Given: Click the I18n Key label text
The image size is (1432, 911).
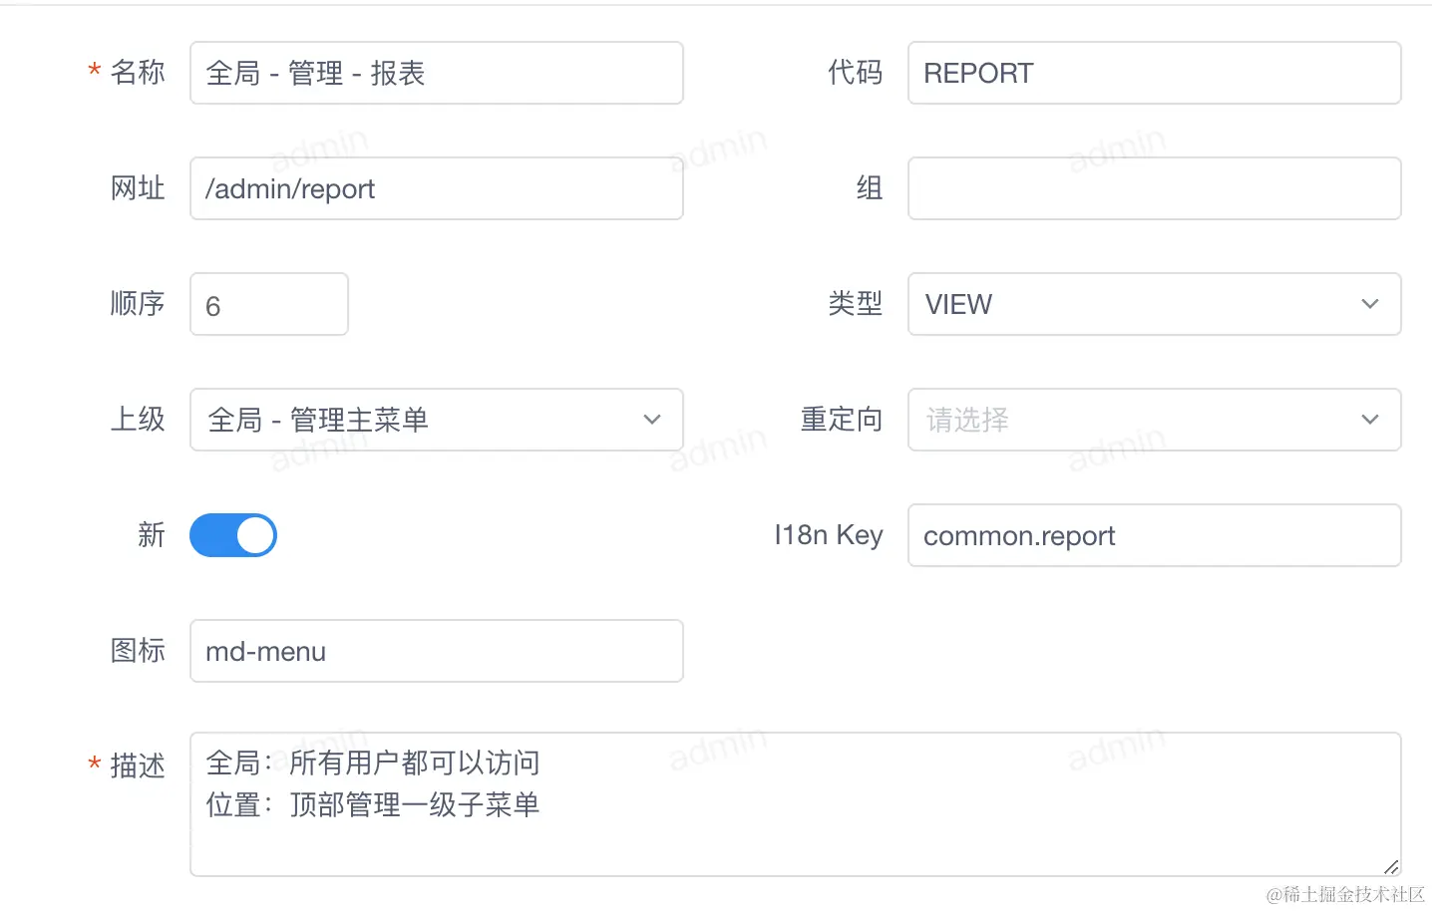Looking at the screenshot, I should [x=828, y=535].
